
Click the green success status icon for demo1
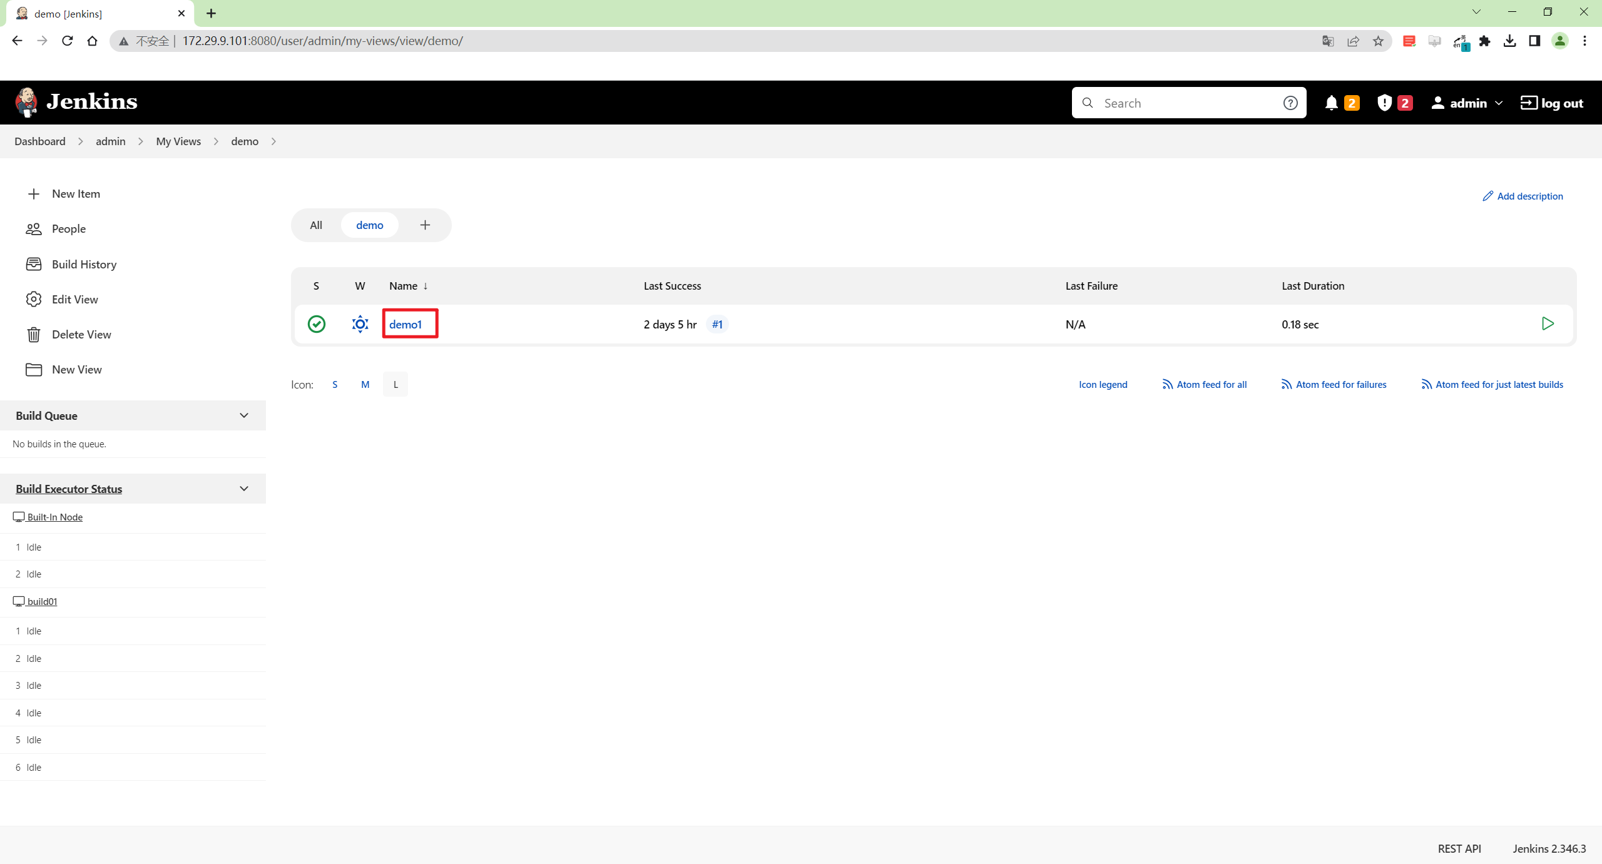(x=317, y=324)
